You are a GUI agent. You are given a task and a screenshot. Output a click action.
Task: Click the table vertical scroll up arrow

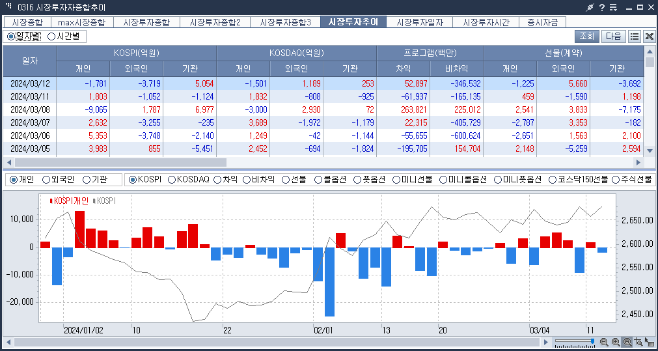(x=650, y=50)
